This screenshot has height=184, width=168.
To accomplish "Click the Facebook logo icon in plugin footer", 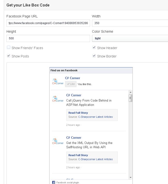I will 54,182.
